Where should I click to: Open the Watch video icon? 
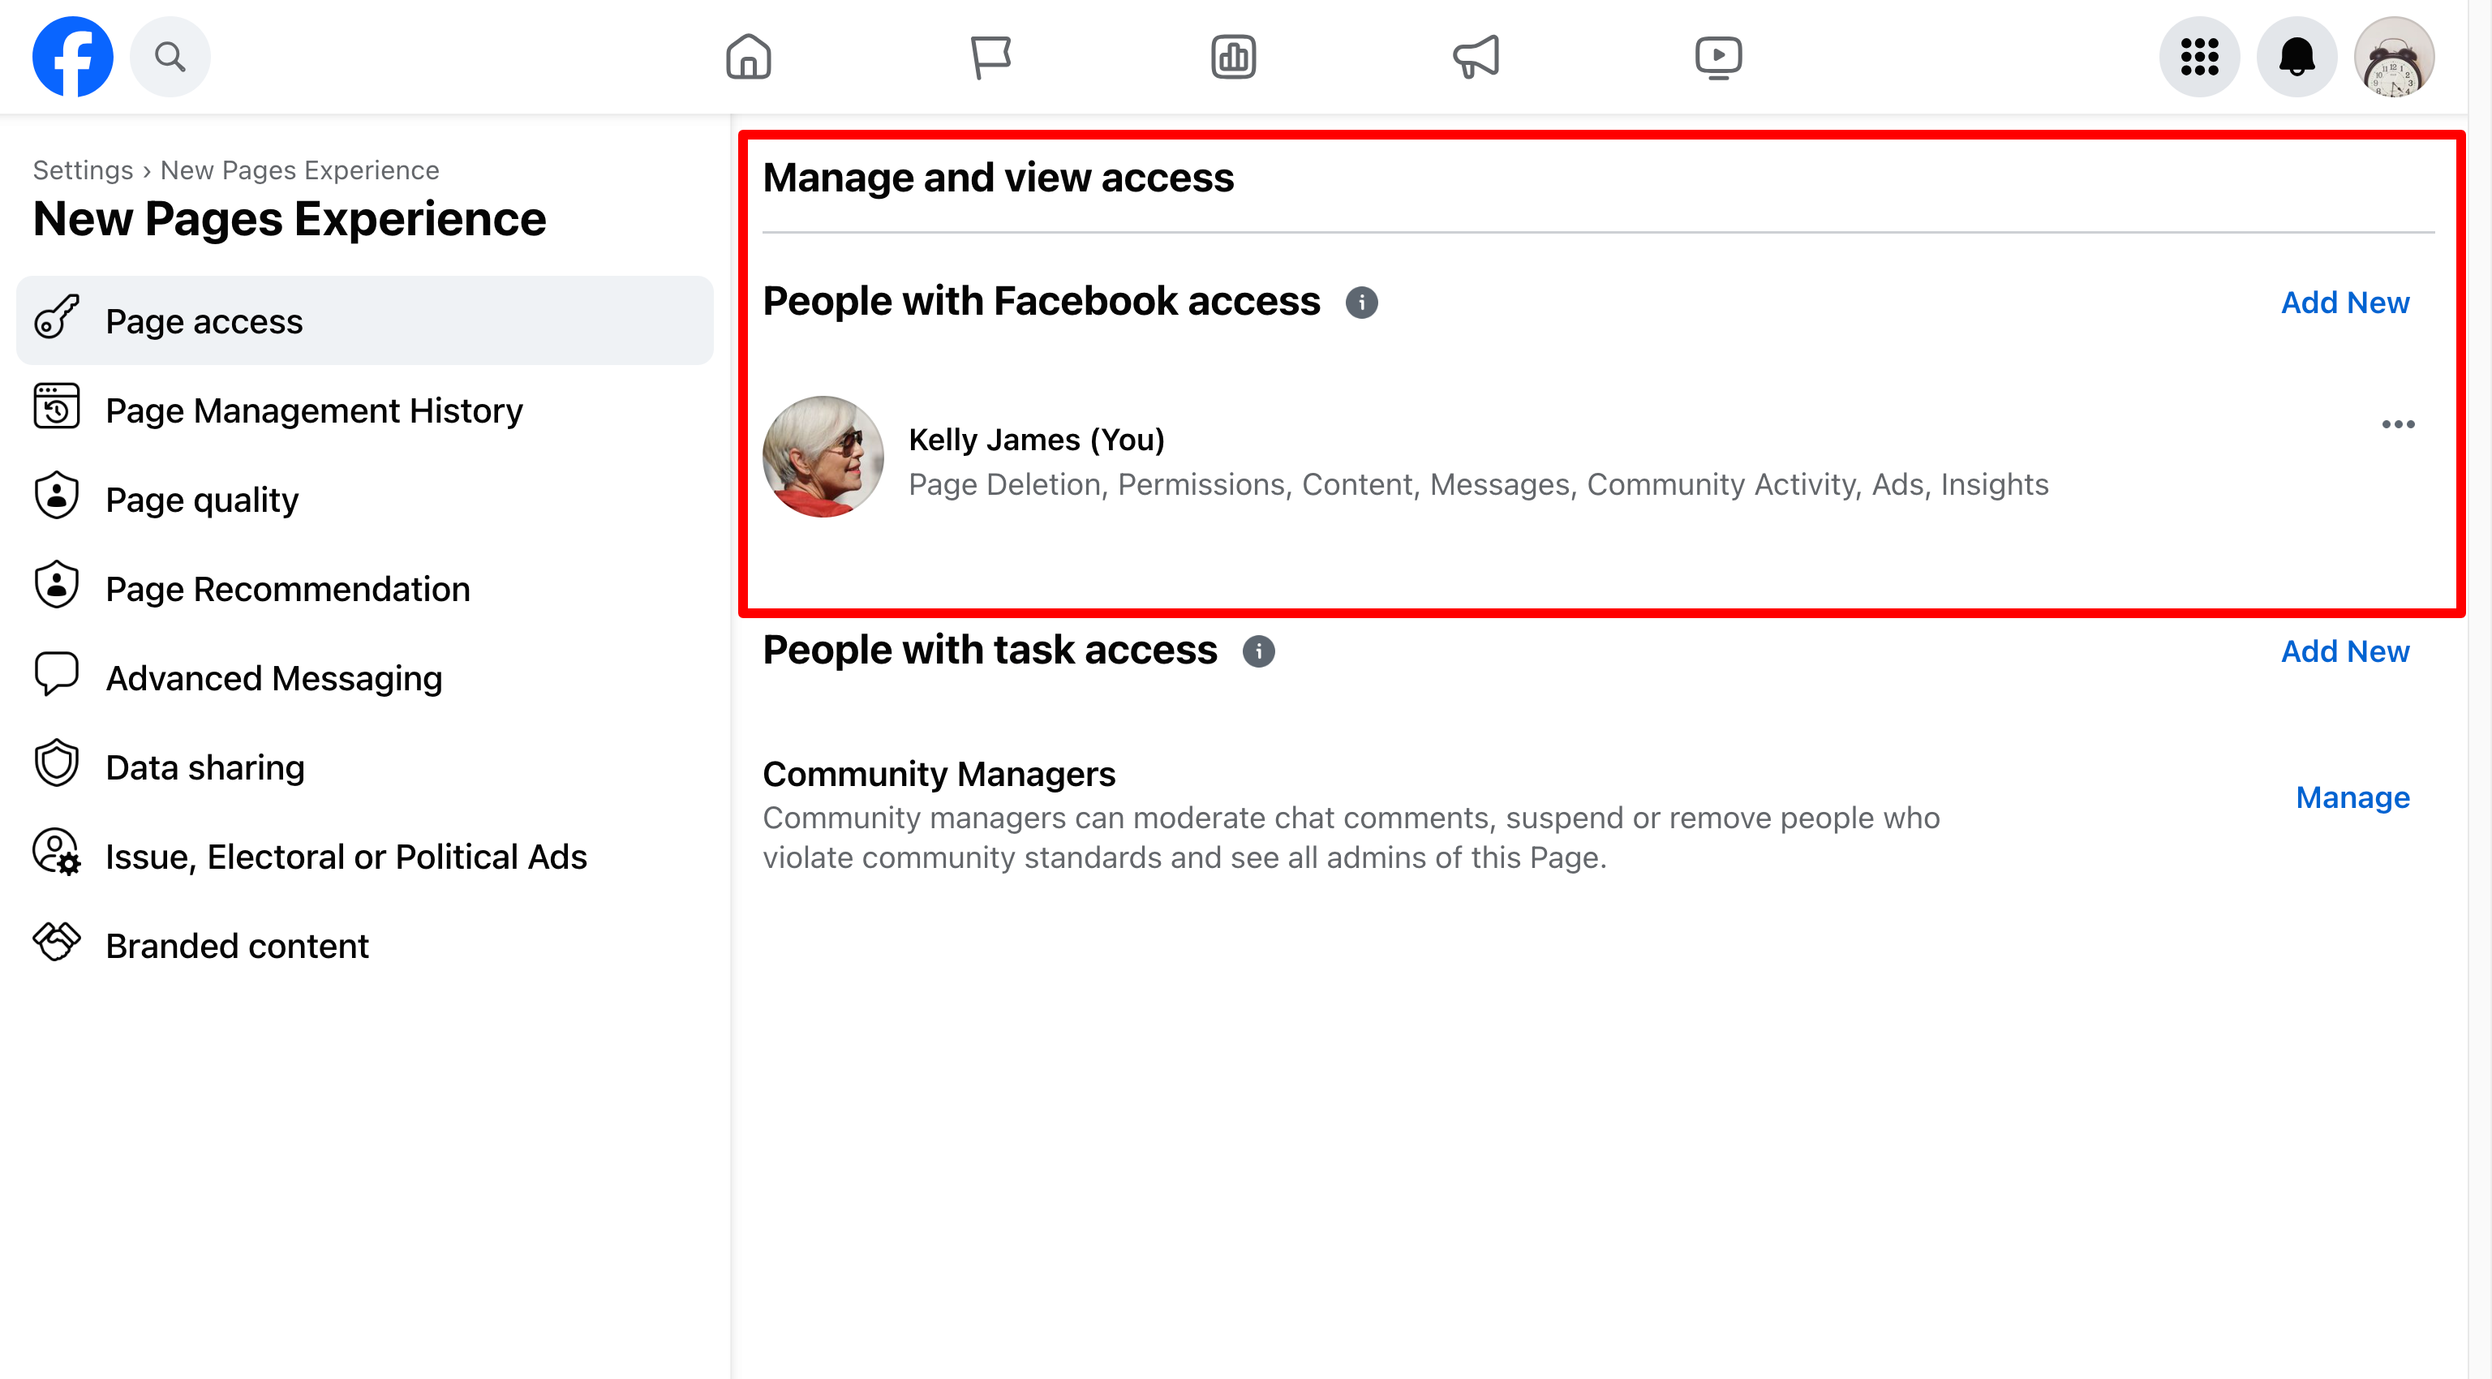1717,56
